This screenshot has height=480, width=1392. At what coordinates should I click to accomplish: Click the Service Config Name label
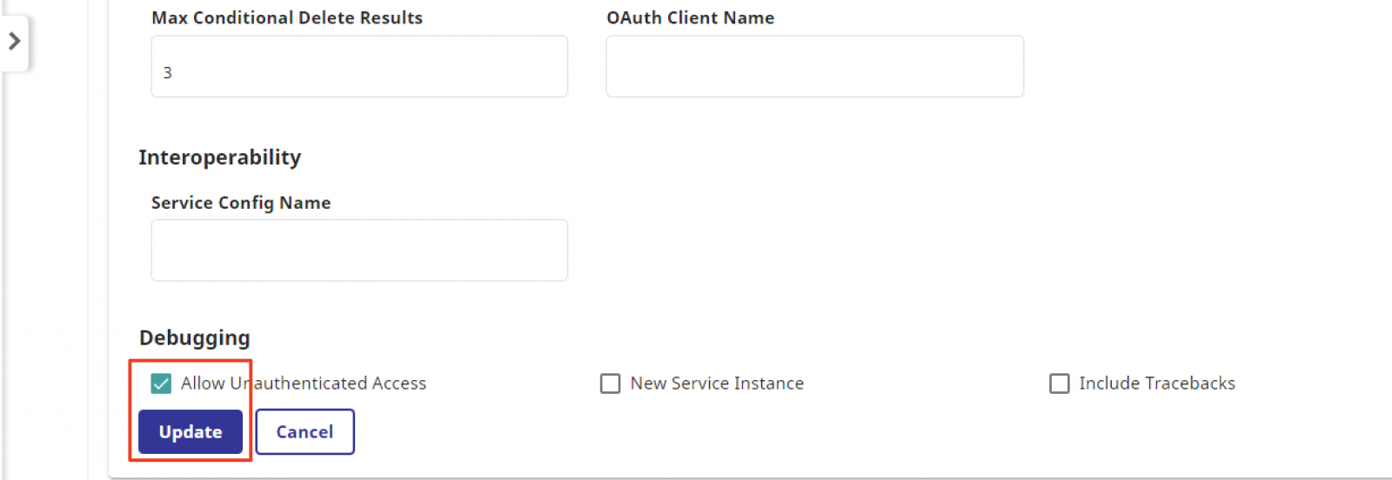coord(241,203)
